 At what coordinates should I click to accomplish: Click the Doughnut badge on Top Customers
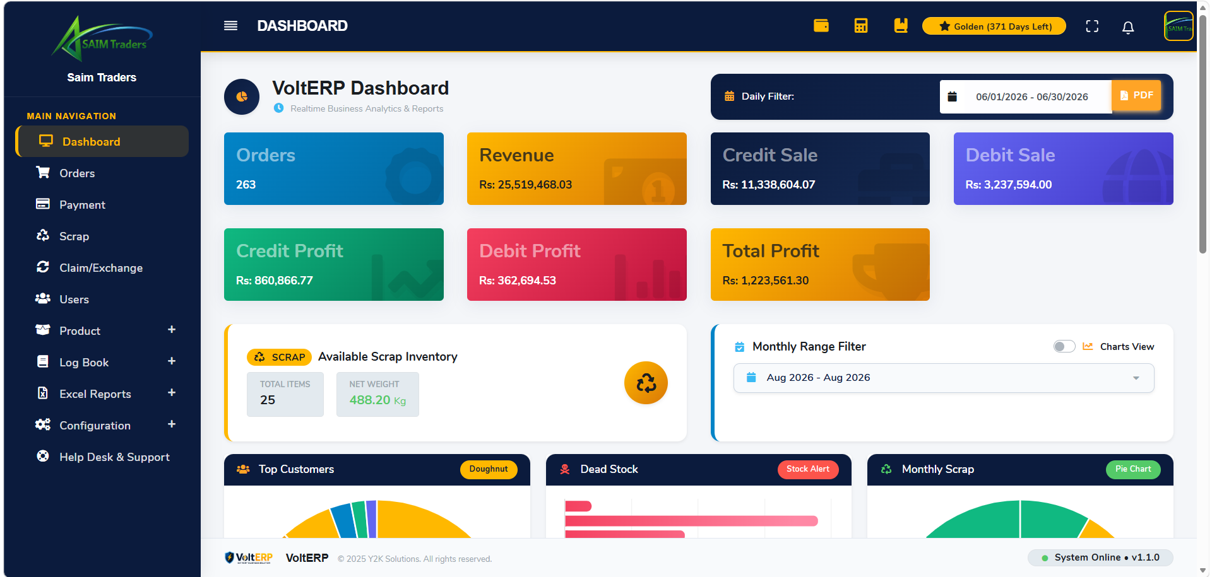pos(489,469)
